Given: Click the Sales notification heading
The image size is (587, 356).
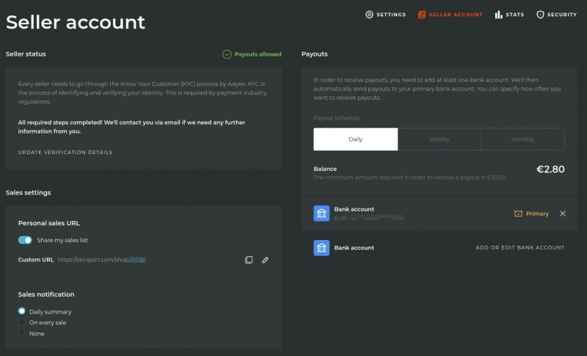Looking at the screenshot, I should (x=46, y=294).
